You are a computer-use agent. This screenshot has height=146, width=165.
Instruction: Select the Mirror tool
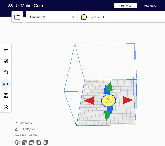[6, 84]
